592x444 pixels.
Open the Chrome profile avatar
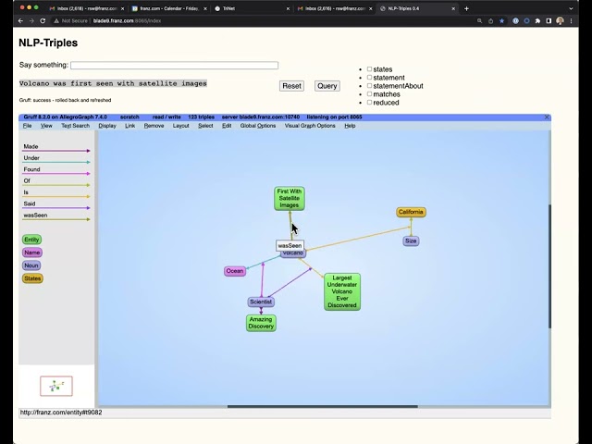coord(560,21)
